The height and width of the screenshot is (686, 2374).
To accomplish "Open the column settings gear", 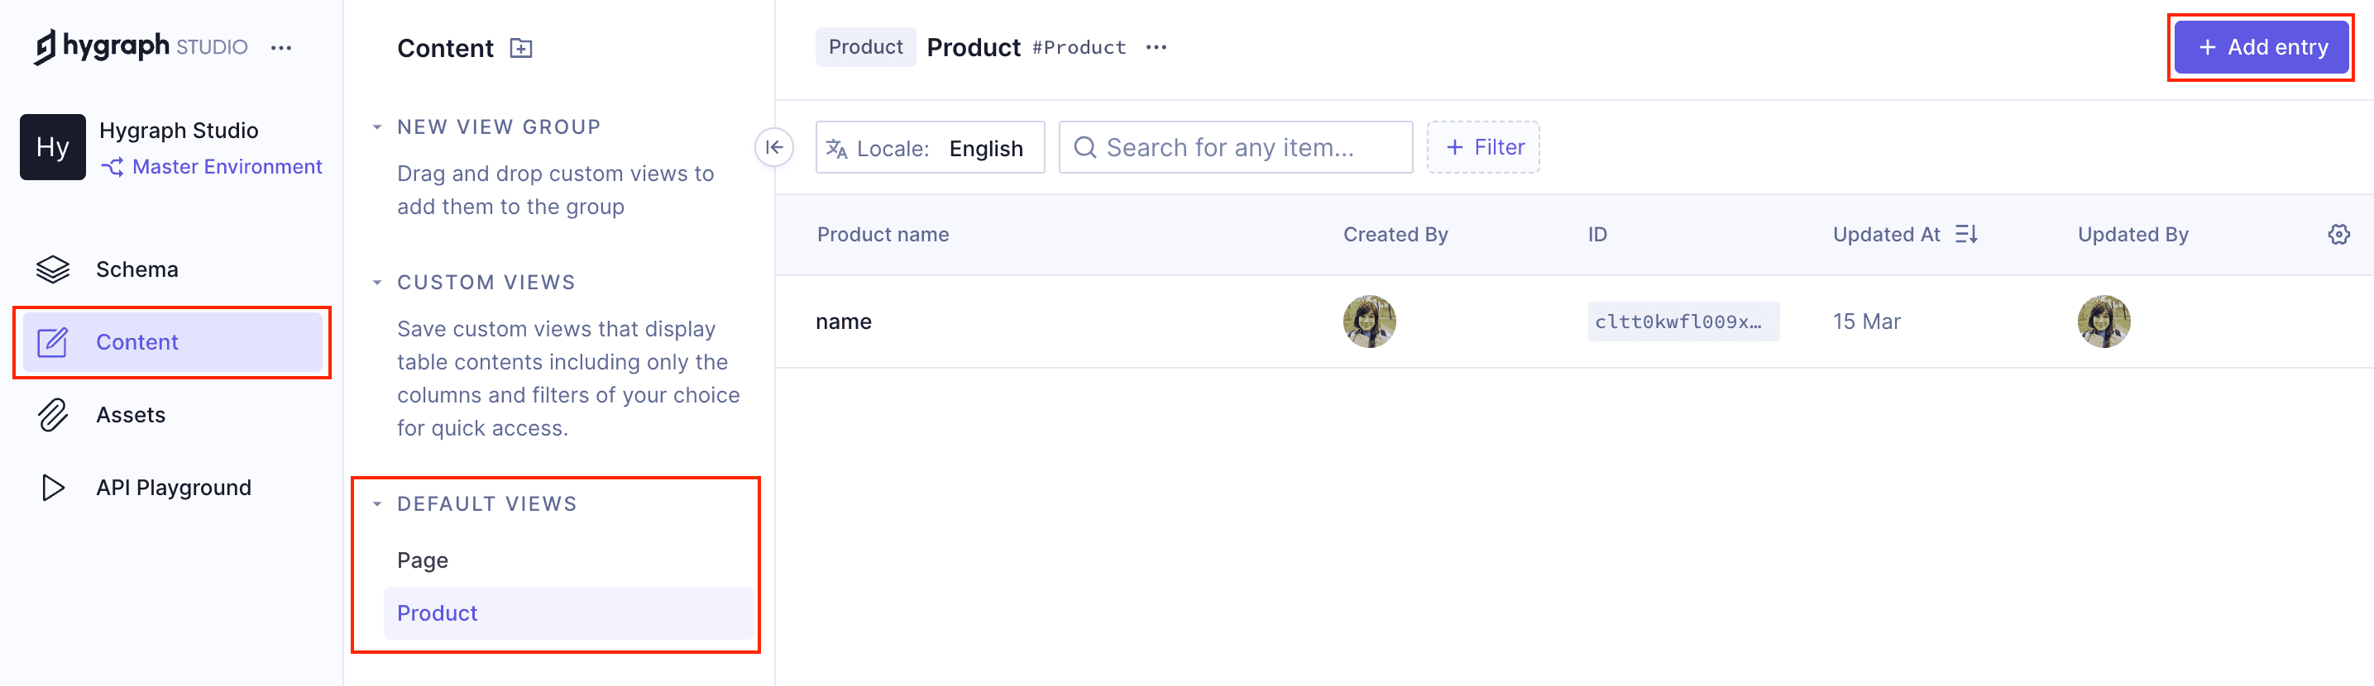I will (x=2339, y=234).
